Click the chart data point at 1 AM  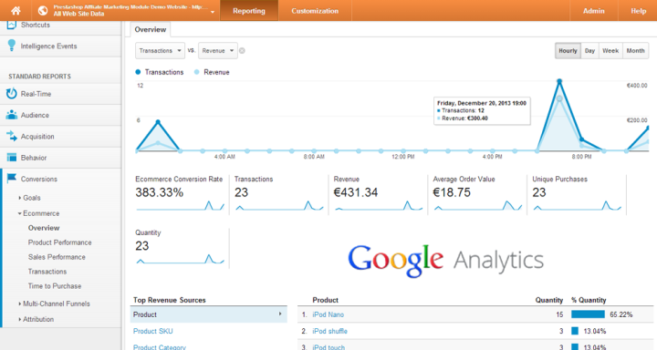pyautogui.click(x=158, y=122)
